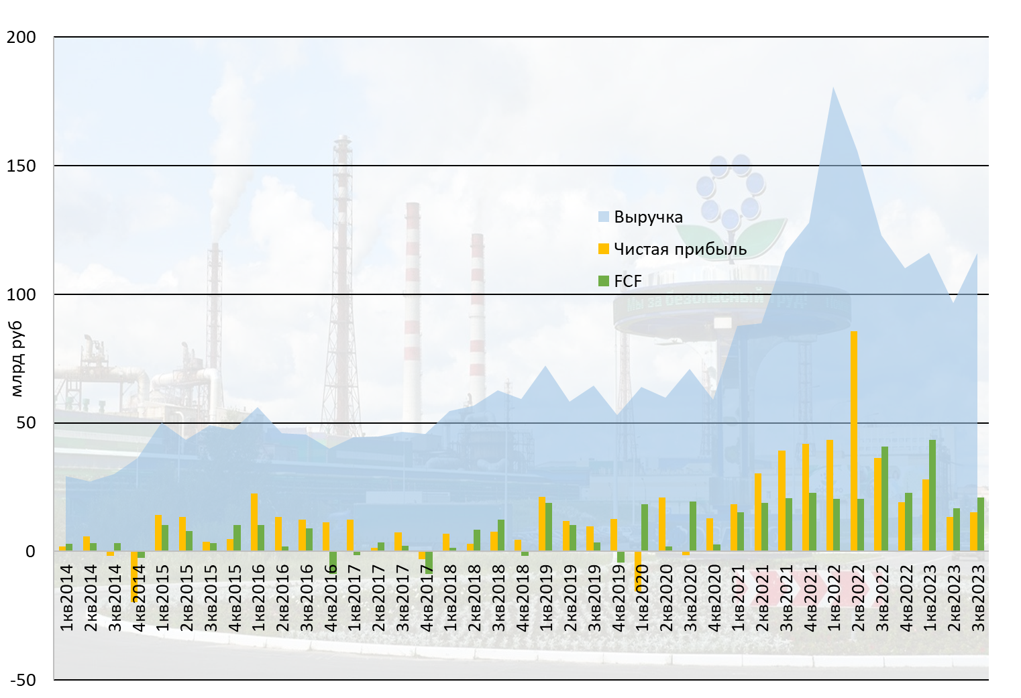
Task: Select the yellow profit bar for 1кв2016
Action: tap(254, 522)
